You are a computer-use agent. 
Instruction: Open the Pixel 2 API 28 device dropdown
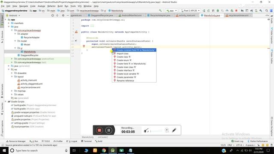190,11
